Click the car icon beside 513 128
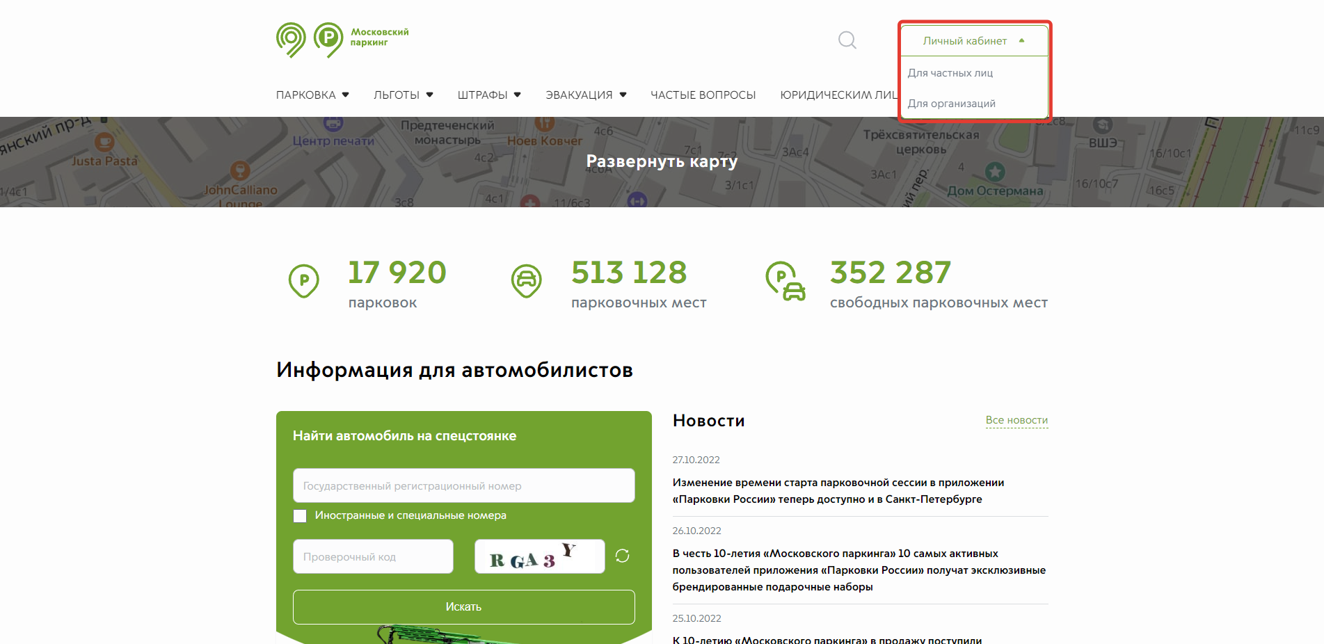 [x=527, y=281]
